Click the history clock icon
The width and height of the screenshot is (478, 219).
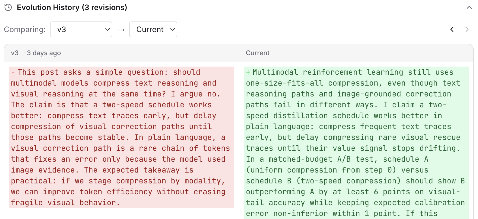pos(8,7)
